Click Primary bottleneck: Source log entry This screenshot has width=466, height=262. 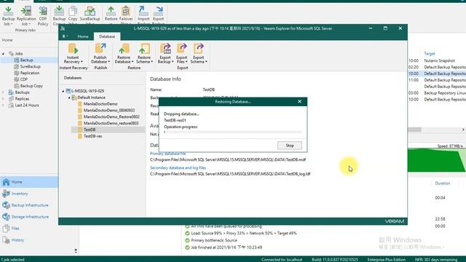(214, 240)
